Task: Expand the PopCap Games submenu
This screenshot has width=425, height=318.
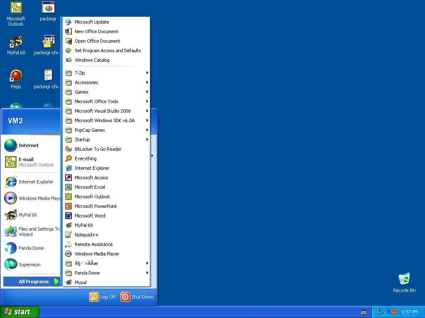Action: click(x=107, y=130)
